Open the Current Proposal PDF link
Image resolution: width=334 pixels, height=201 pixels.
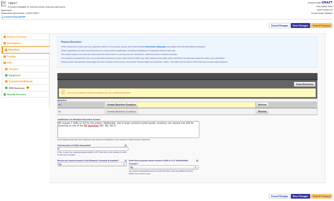click(x=15, y=17)
